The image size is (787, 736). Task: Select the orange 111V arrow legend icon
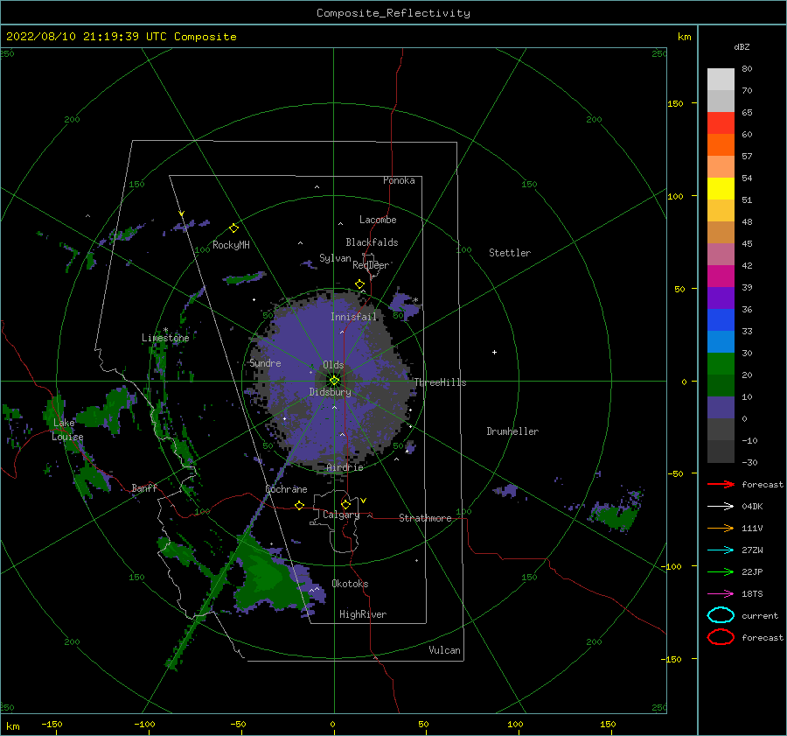[721, 528]
